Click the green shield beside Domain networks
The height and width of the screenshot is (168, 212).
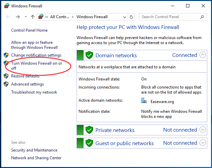(89, 55)
